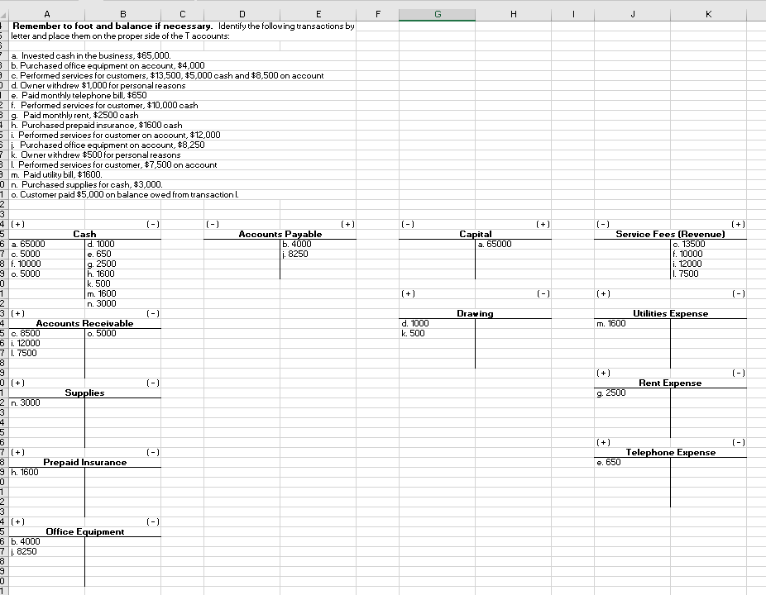Click the 'Rent Expense' heading cell

point(668,383)
